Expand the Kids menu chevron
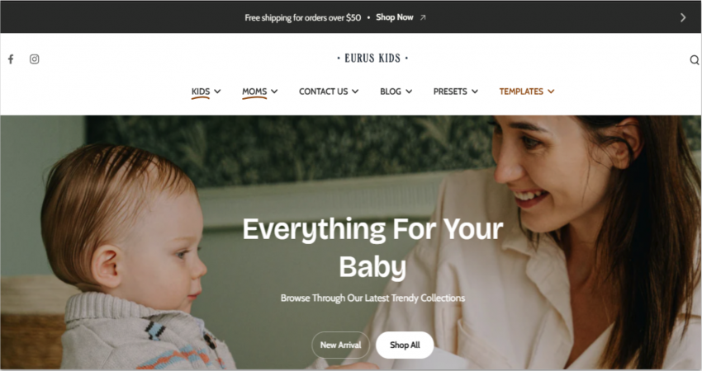Image resolution: width=702 pixels, height=371 pixels. pos(217,92)
